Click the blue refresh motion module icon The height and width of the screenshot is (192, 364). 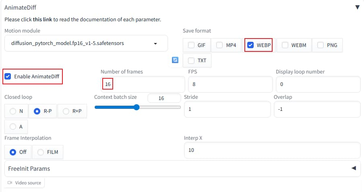pyautogui.click(x=175, y=60)
